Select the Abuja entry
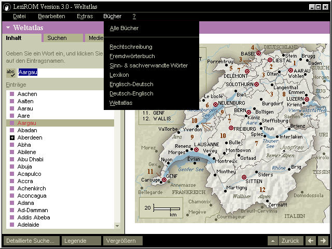Viewport: 332px width, 249px height. pos(24,167)
